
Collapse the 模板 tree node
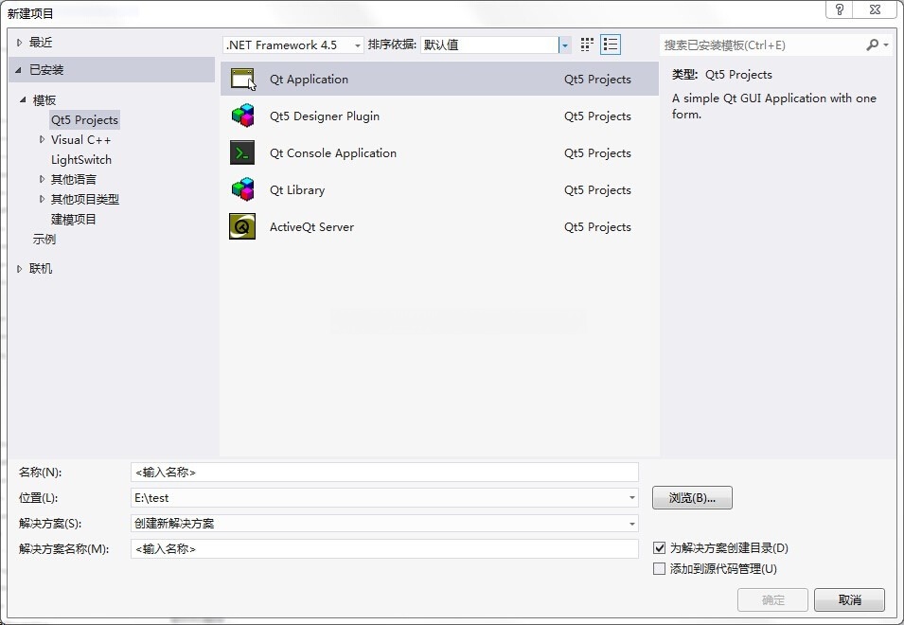(x=23, y=100)
